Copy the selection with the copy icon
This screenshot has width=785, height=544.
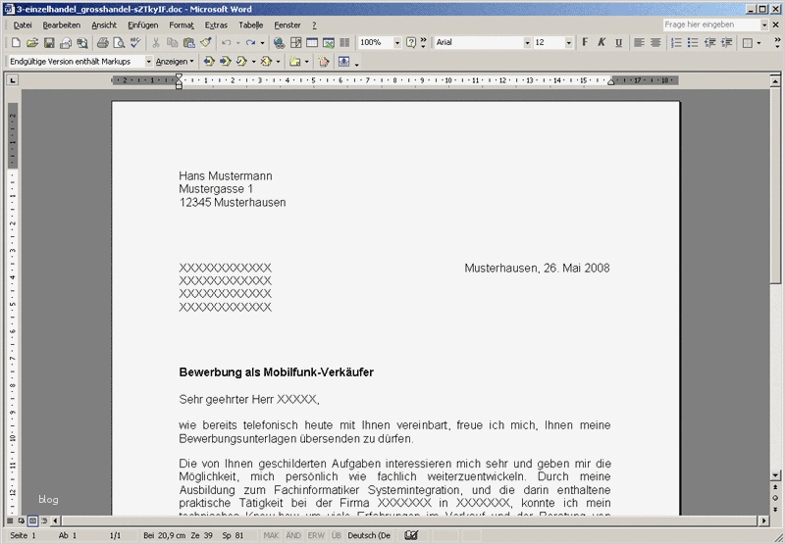[173, 43]
